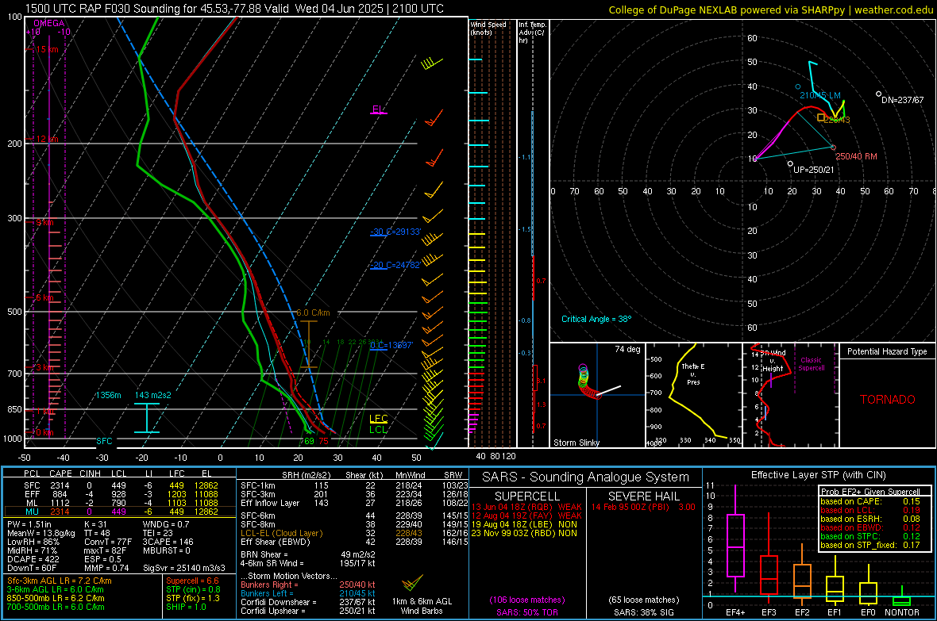Click the Theta-E v. Pres panel label
The image size is (937, 621).
693,374
